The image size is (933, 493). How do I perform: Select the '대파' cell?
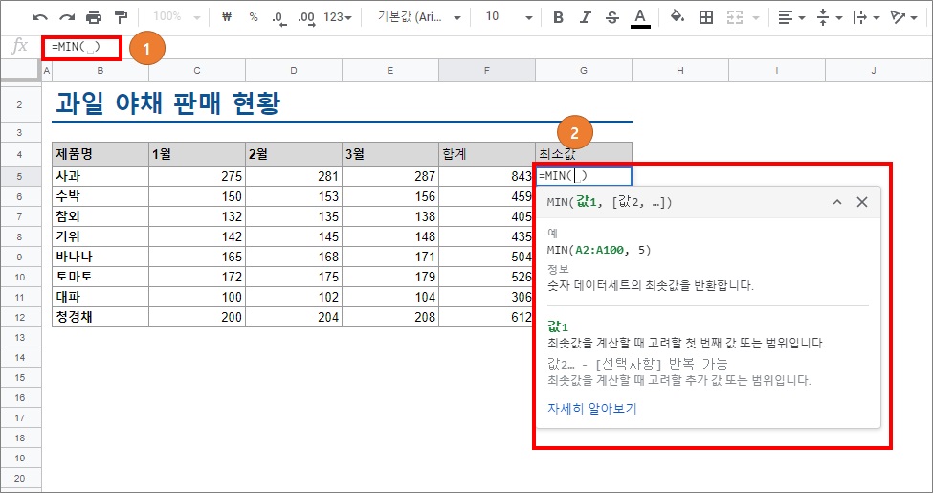(100, 297)
